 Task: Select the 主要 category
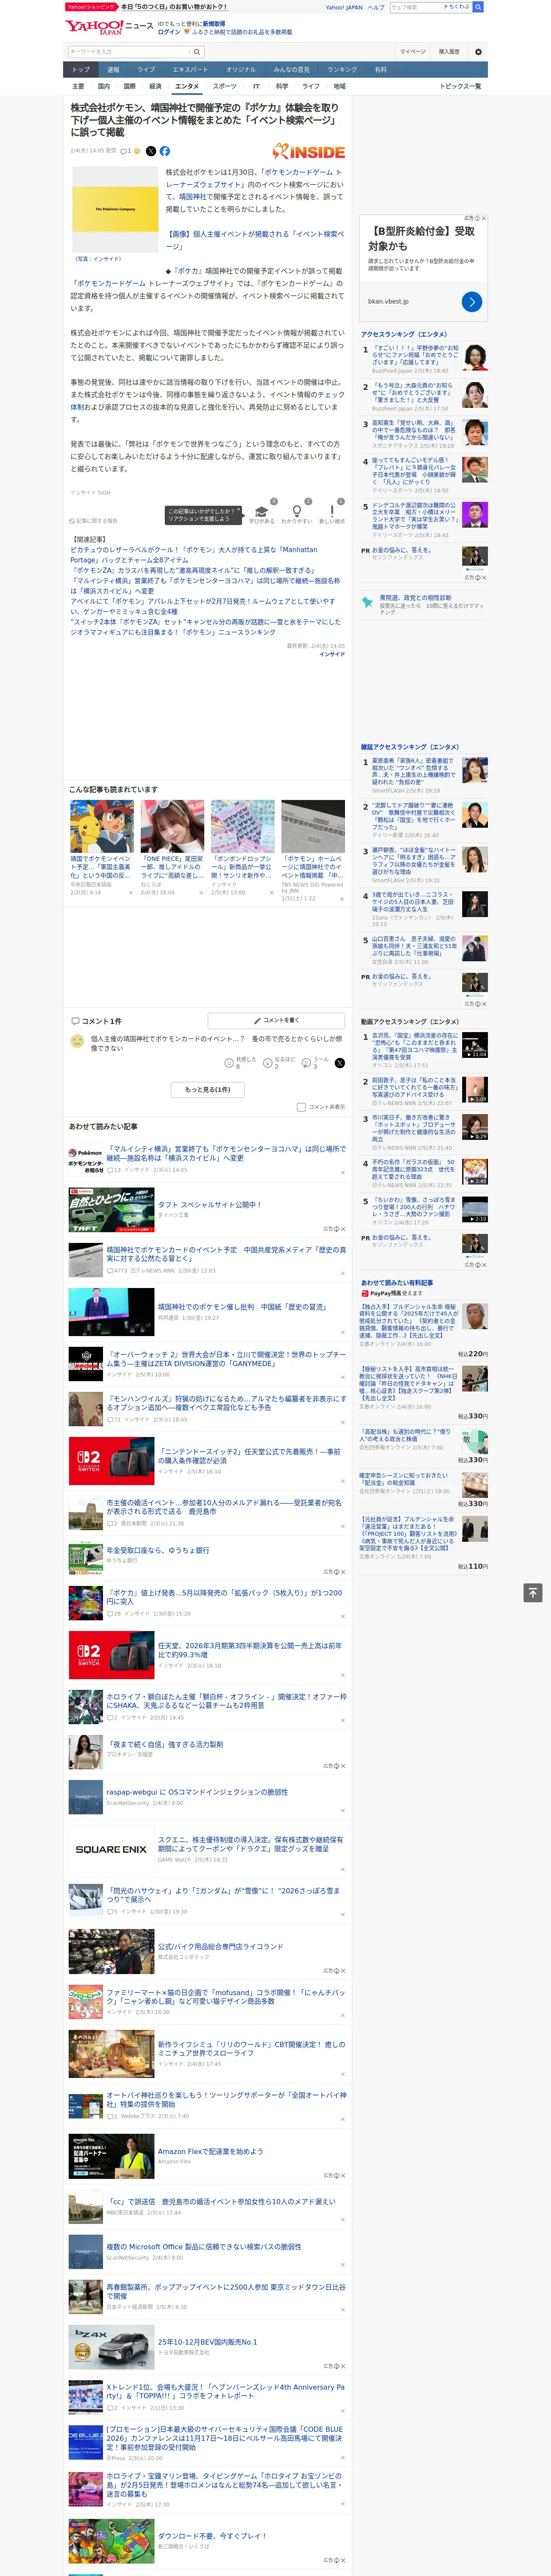pyautogui.click(x=78, y=86)
